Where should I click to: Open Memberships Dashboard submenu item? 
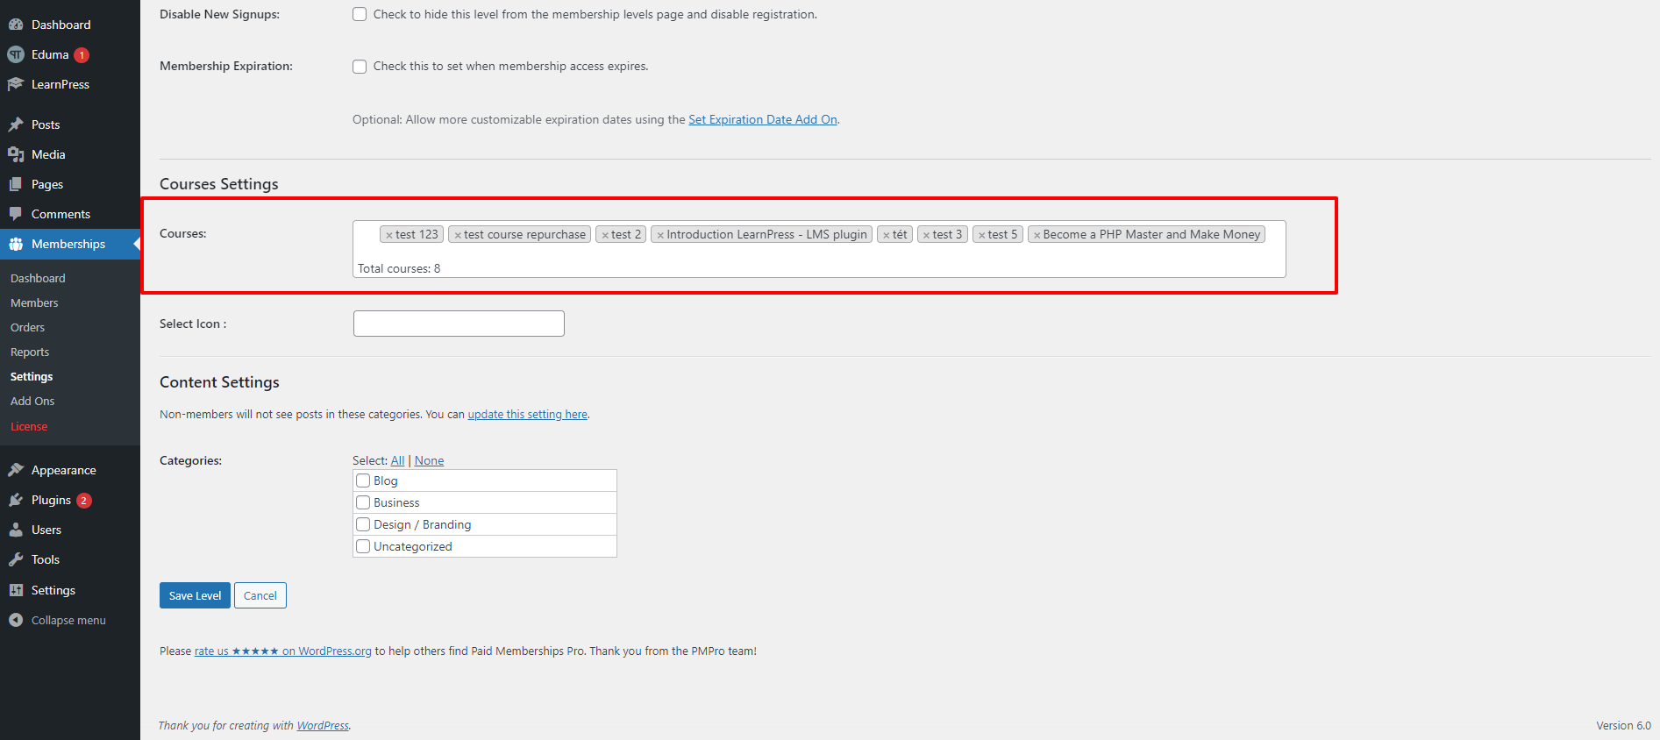coord(38,278)
